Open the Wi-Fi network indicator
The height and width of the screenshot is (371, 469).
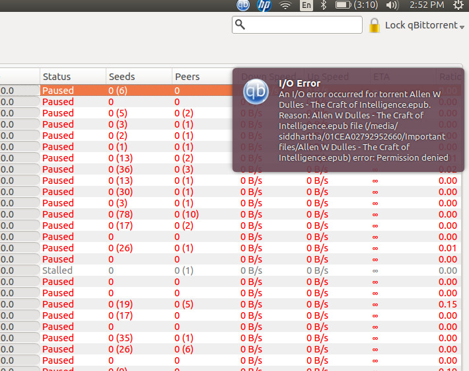point(285,5)
